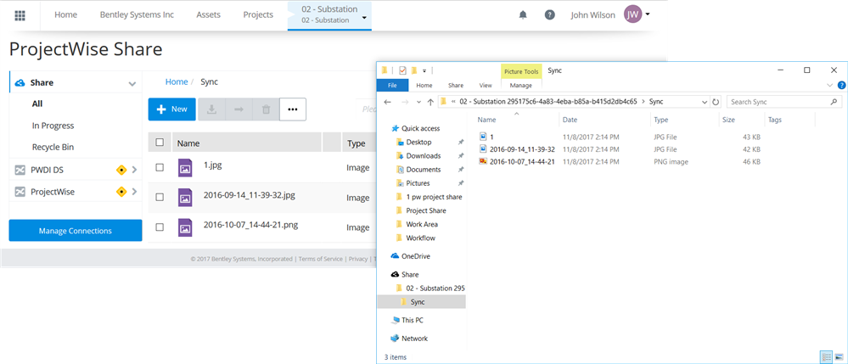
Task: Click the trash delete icon in Share toolbar
Action: click(x=266, y=109)
